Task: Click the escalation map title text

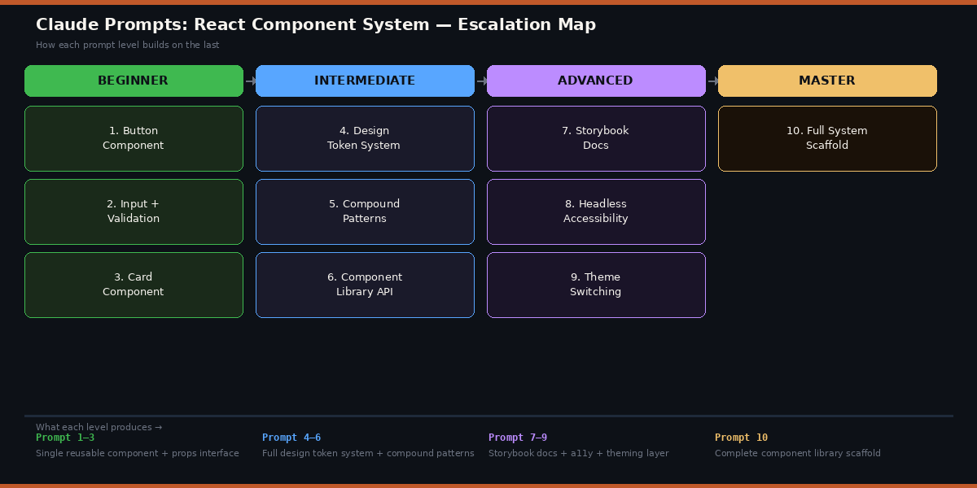Action: [316, 24]
